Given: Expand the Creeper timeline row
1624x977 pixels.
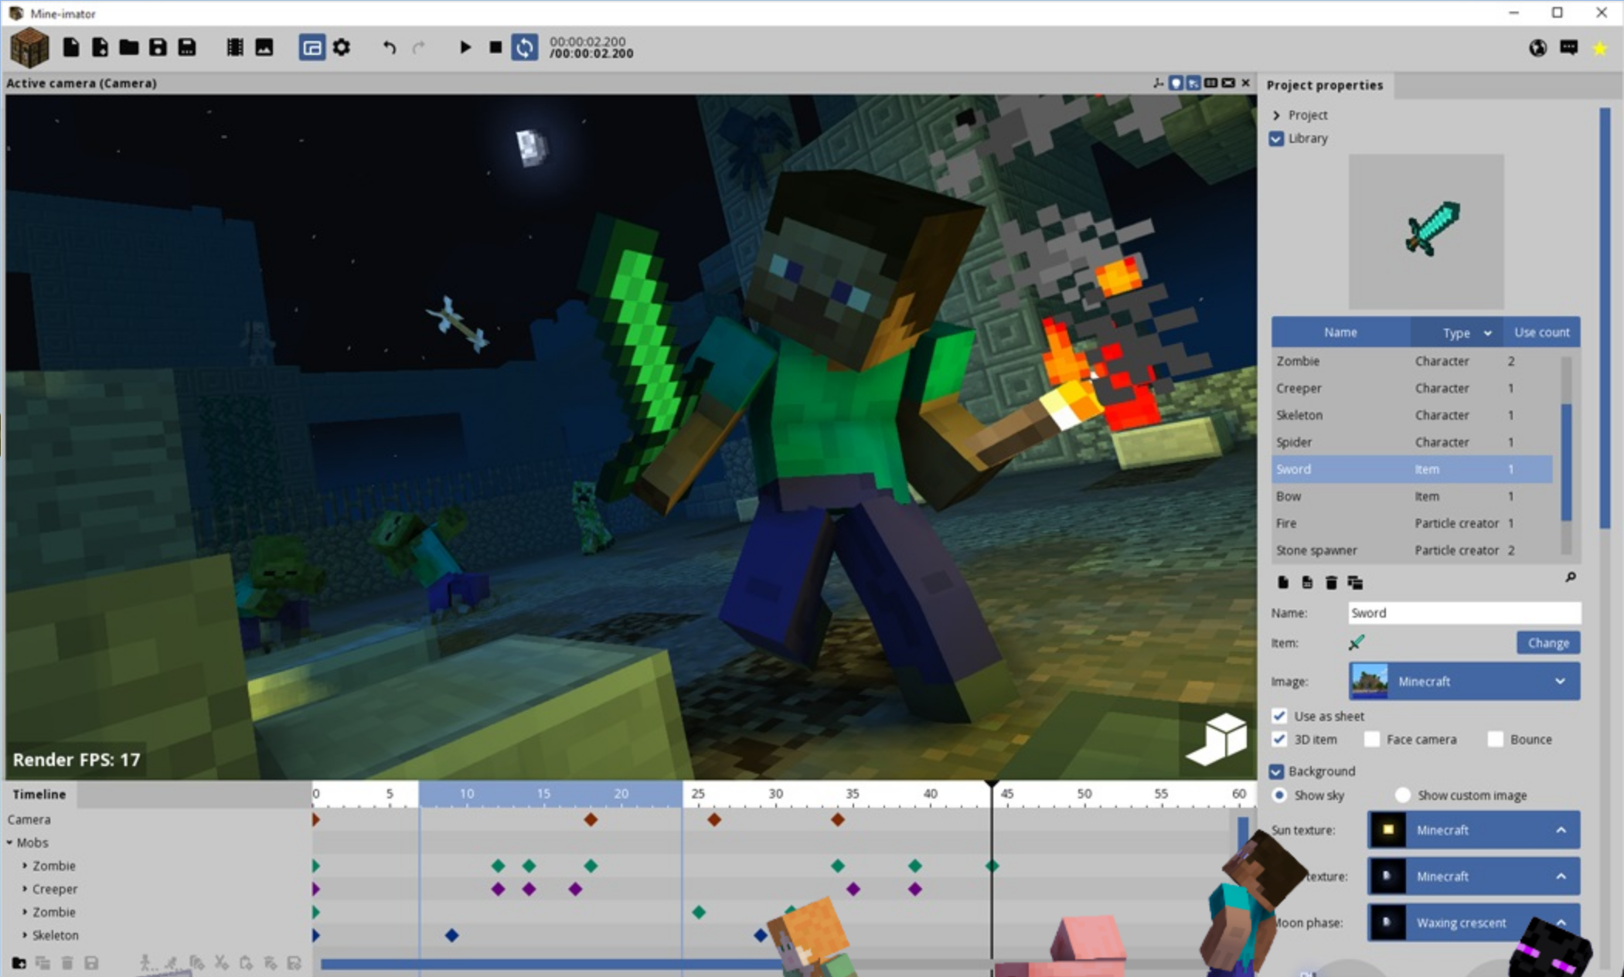Looking at the screenshot, I should click(x=25, y=889).
